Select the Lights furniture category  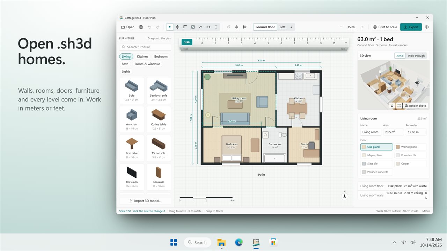(126, 71)
